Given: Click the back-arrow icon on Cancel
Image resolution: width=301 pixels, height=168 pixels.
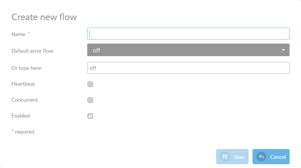Looking at the screenshot, I should 261,157.
